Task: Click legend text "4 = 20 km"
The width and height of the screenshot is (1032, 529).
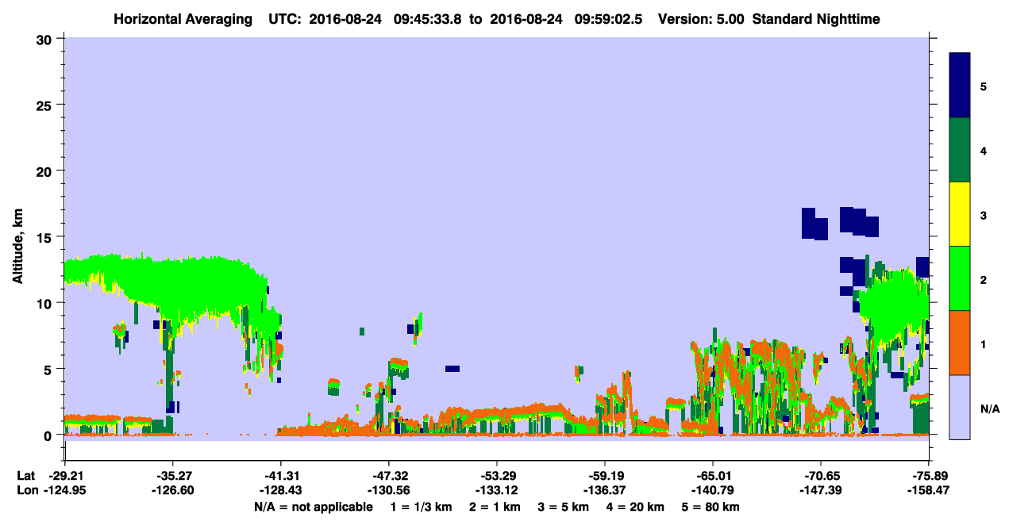Action: (x=635, y=506)
